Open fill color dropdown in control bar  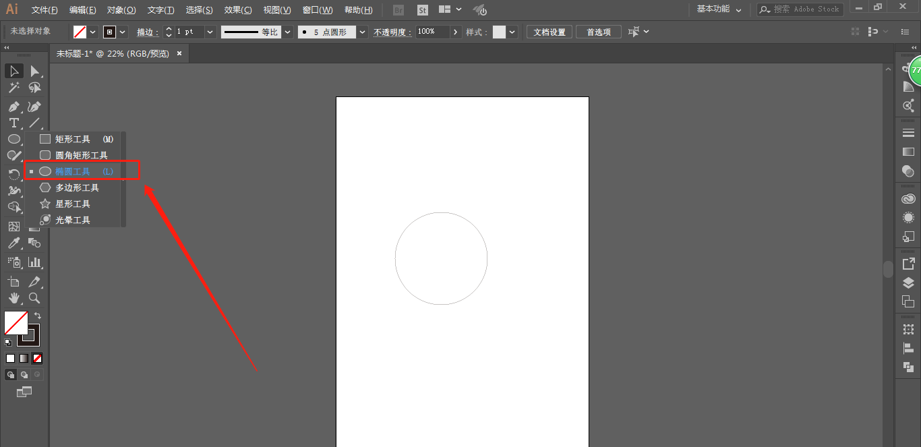(93, 32)
